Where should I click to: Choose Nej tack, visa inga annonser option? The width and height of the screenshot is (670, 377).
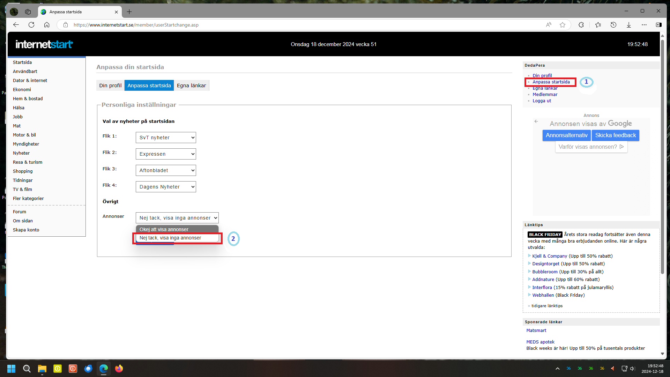coord(177,238)
